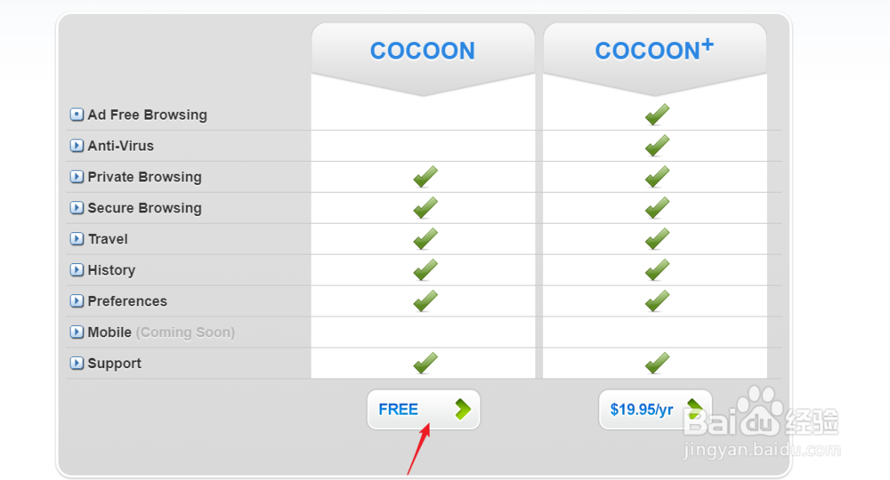Open the Travel feature label
Viewport: 890px width, 480px height.
point(108,239)
